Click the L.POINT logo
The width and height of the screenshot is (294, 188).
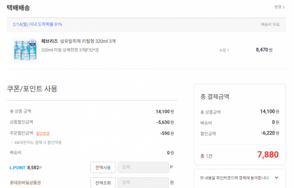pyautogui.click(x=18, y=167)
